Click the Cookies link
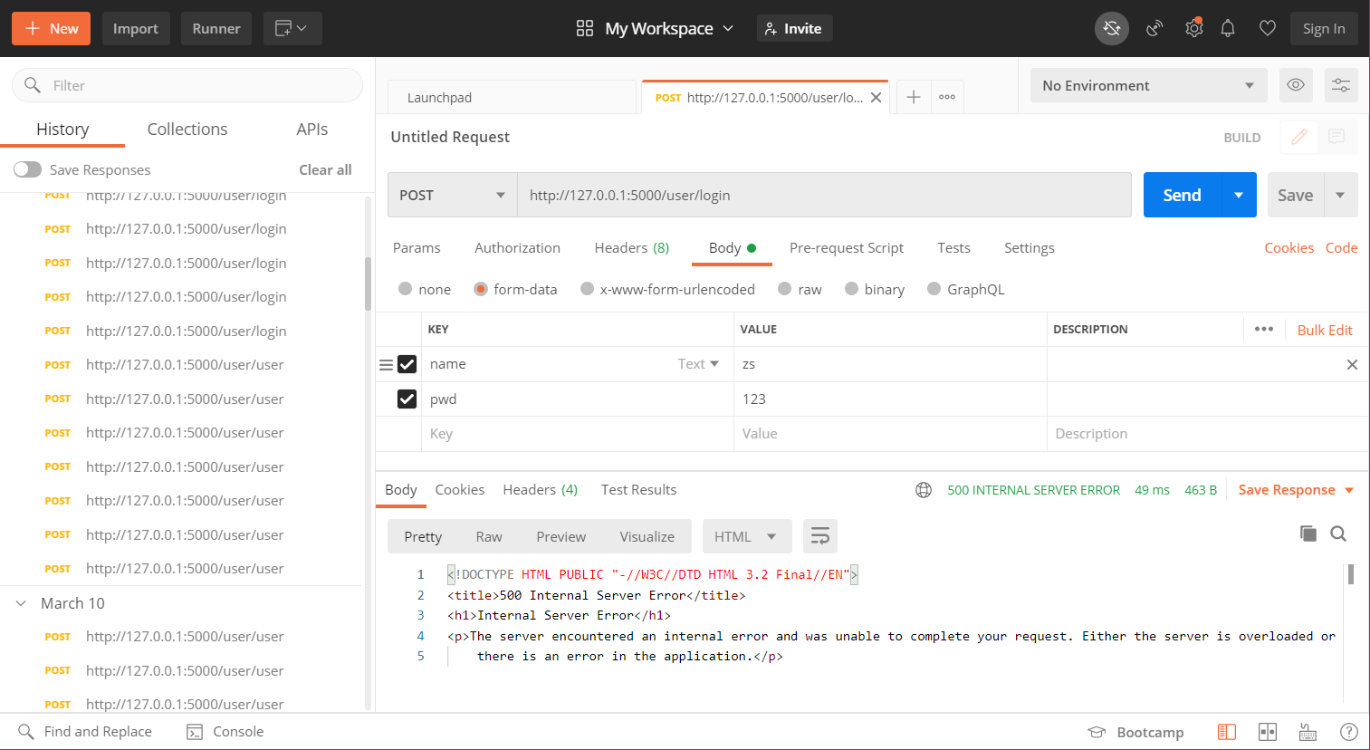1370x750 pixels. click(1289, 248)
